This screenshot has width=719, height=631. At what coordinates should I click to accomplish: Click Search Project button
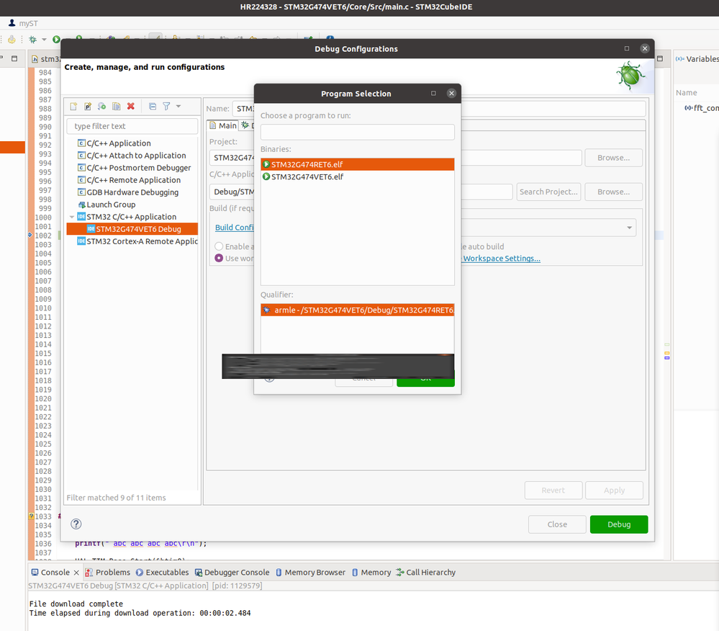(x=548, y=192)
